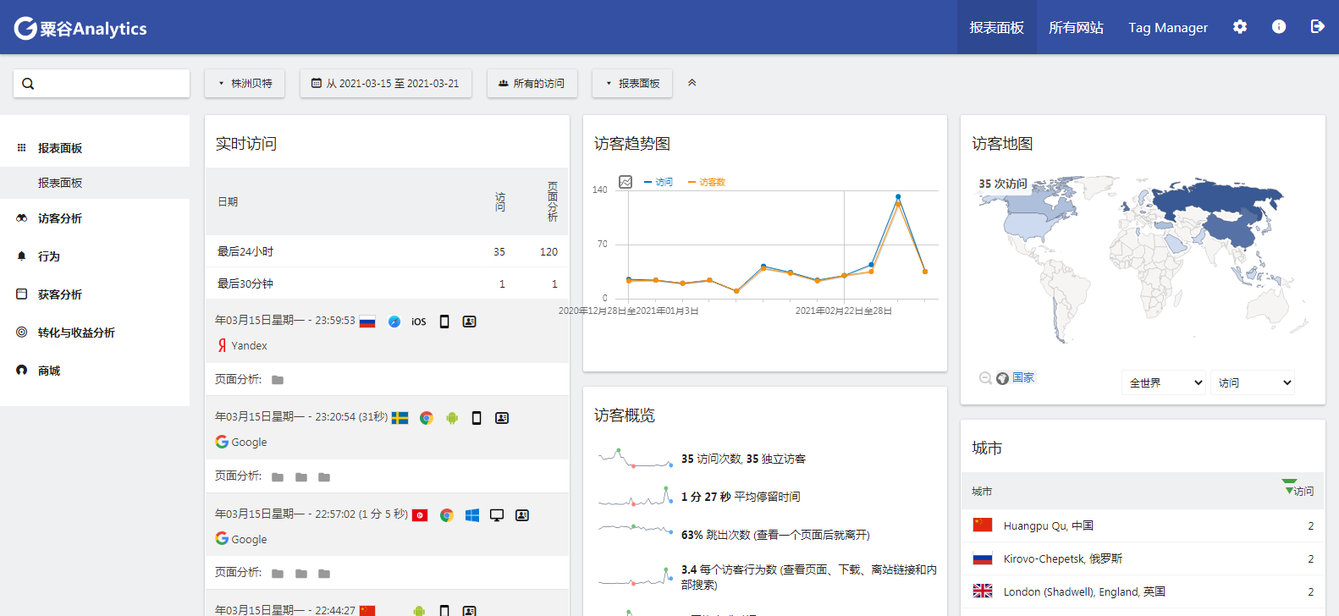Viewport: 1339px width, 616px height.
Task: Click Android icon in 23:20:54 visit row
Action: click(452, 418)
